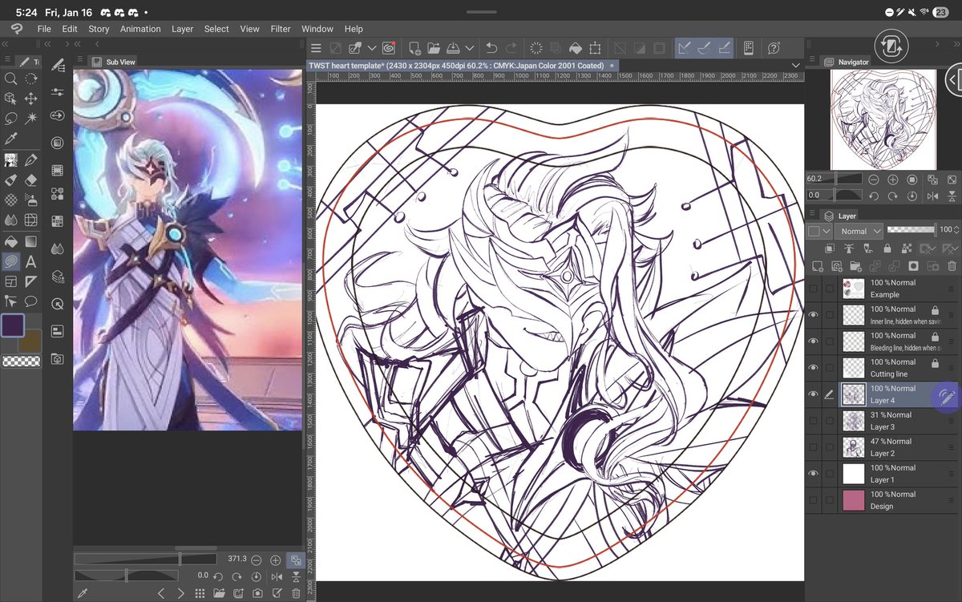
Task: Open the command bar hamburger menu
Action: tap(316, 48)
